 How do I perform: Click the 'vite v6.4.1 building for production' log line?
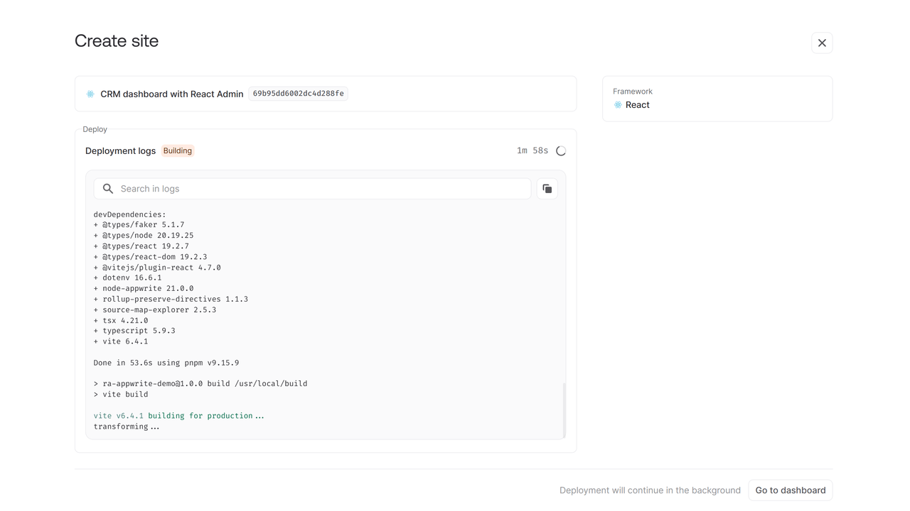coord(178,416)
